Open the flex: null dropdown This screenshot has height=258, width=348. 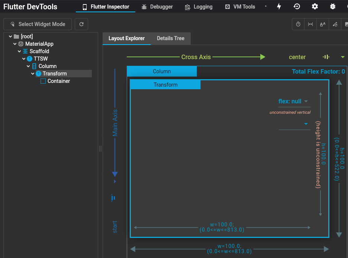point(294,101)
